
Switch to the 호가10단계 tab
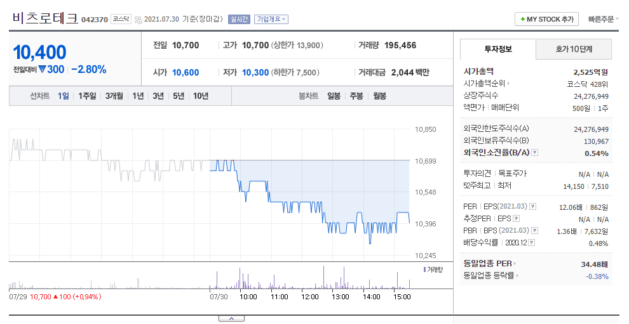click(x=574, y=49)
